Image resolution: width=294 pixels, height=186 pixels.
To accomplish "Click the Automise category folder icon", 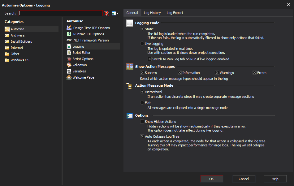I will point(7,29).
